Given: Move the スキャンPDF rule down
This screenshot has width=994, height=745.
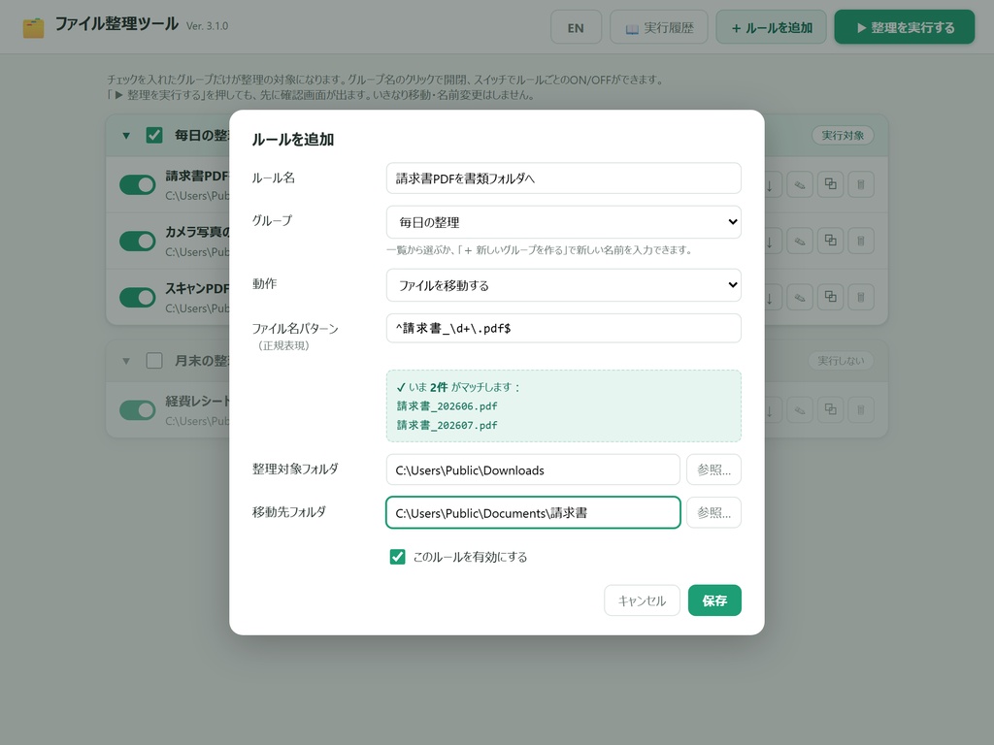Looking at the screenshot, I should 770,297.
